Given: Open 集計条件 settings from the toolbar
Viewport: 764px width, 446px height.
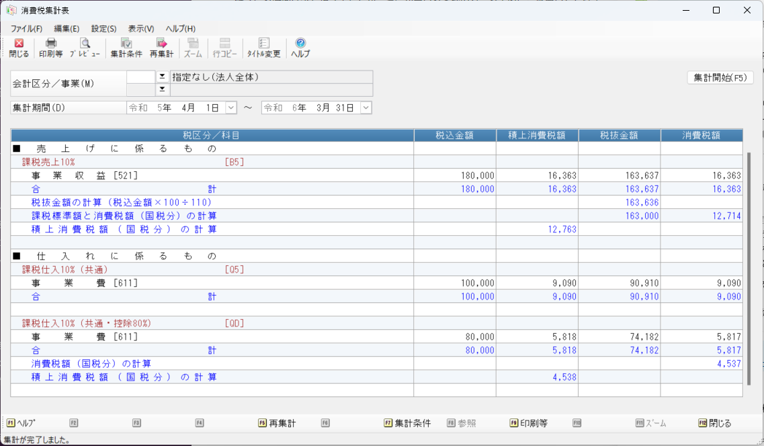Looking at the screenshot, I should point(126,48).
